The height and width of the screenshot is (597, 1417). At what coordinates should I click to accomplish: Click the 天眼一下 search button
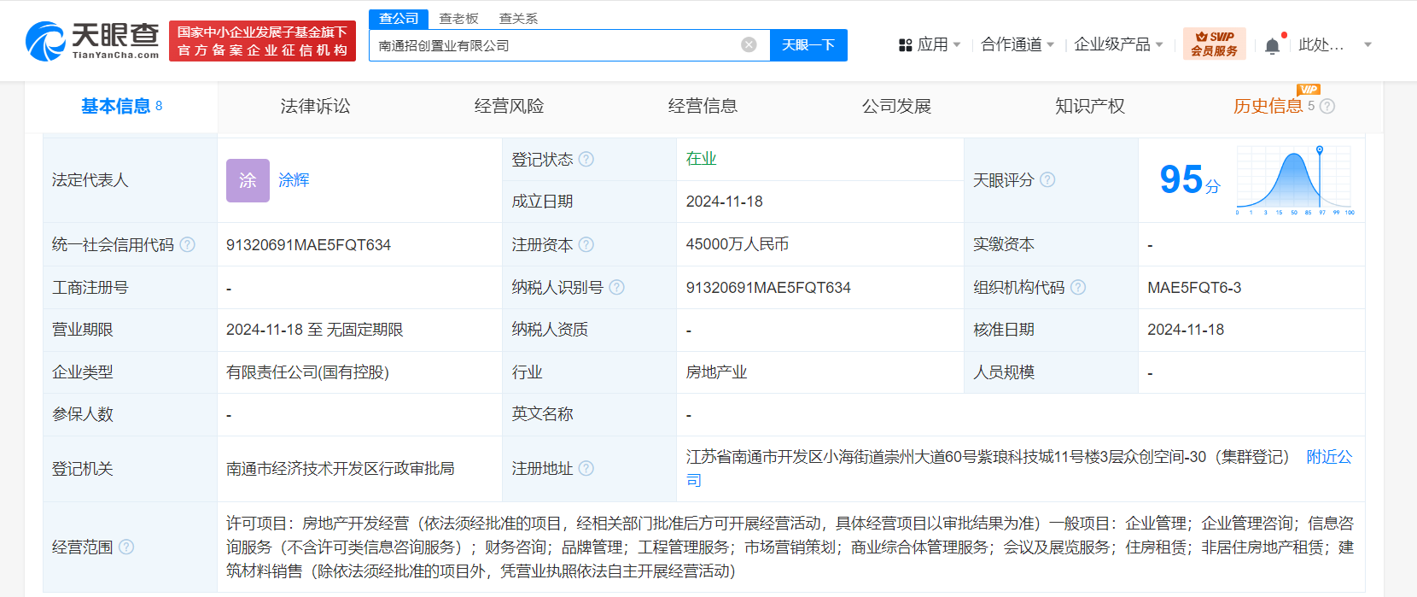808,45
